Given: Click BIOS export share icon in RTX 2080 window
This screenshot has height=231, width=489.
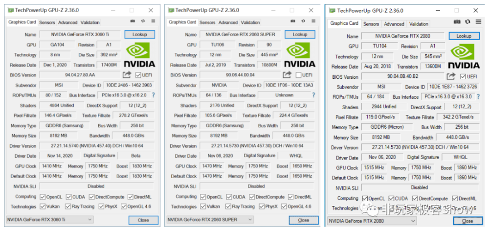Looking at the screenshot, I should tap(451, 76).
